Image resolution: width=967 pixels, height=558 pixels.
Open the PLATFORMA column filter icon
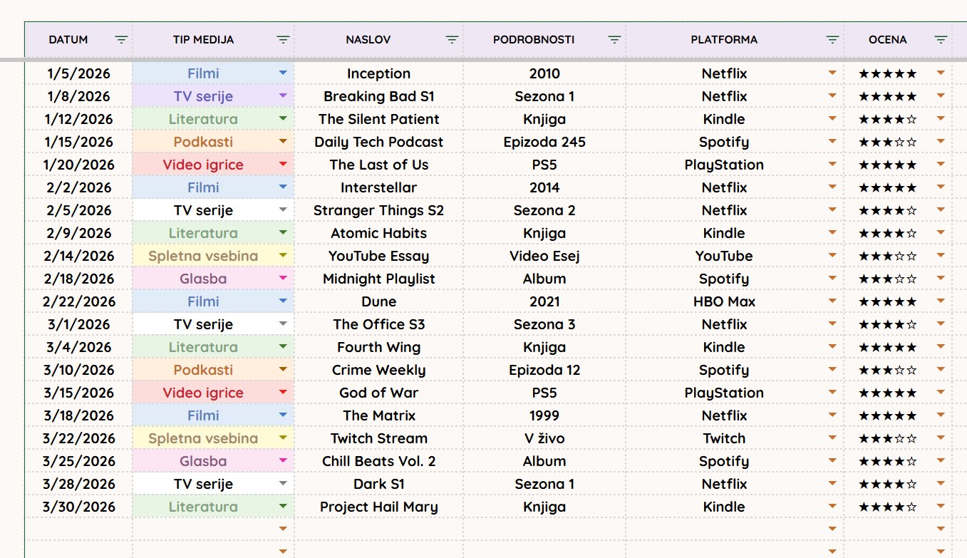832,40
